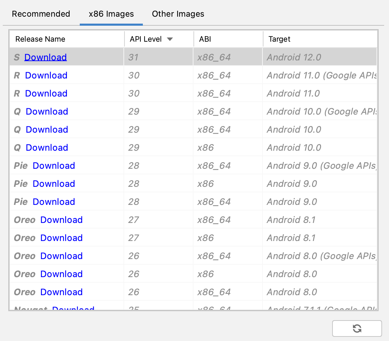
Task: Click the Release Name column header
Action: pos(40,39)
